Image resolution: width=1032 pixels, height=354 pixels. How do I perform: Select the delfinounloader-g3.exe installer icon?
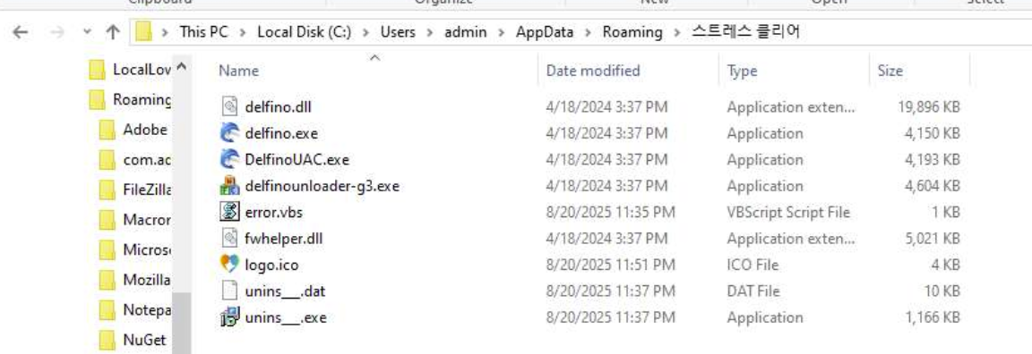point(229,186)
